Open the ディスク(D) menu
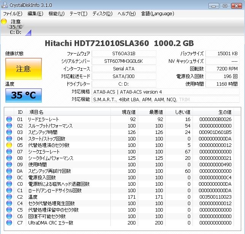This screenshot has width=245, height=234. [102, 14]
